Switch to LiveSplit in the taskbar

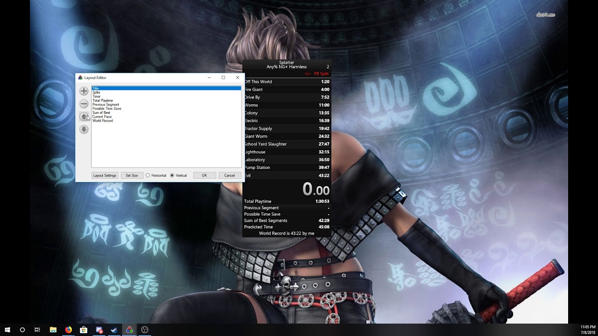(x=129, y=329)
